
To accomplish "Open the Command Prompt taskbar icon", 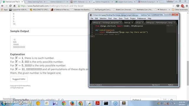I will pos(106,103).
